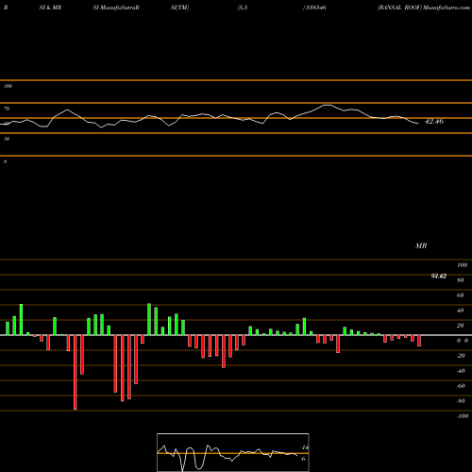The width and height of the screenshot is (472, 472).
Task: Click the RSI line end near 42.46
Action: pos(417,124)
